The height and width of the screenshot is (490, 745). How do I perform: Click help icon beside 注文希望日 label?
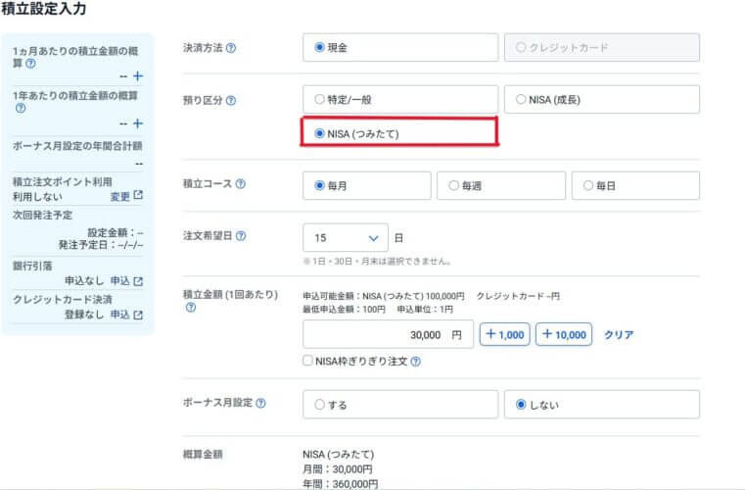pos(241,236)
